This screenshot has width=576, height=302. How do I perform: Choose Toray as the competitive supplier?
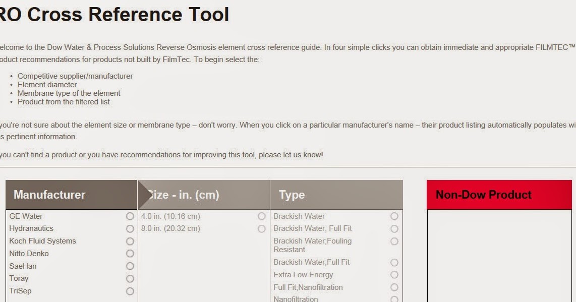130,278
